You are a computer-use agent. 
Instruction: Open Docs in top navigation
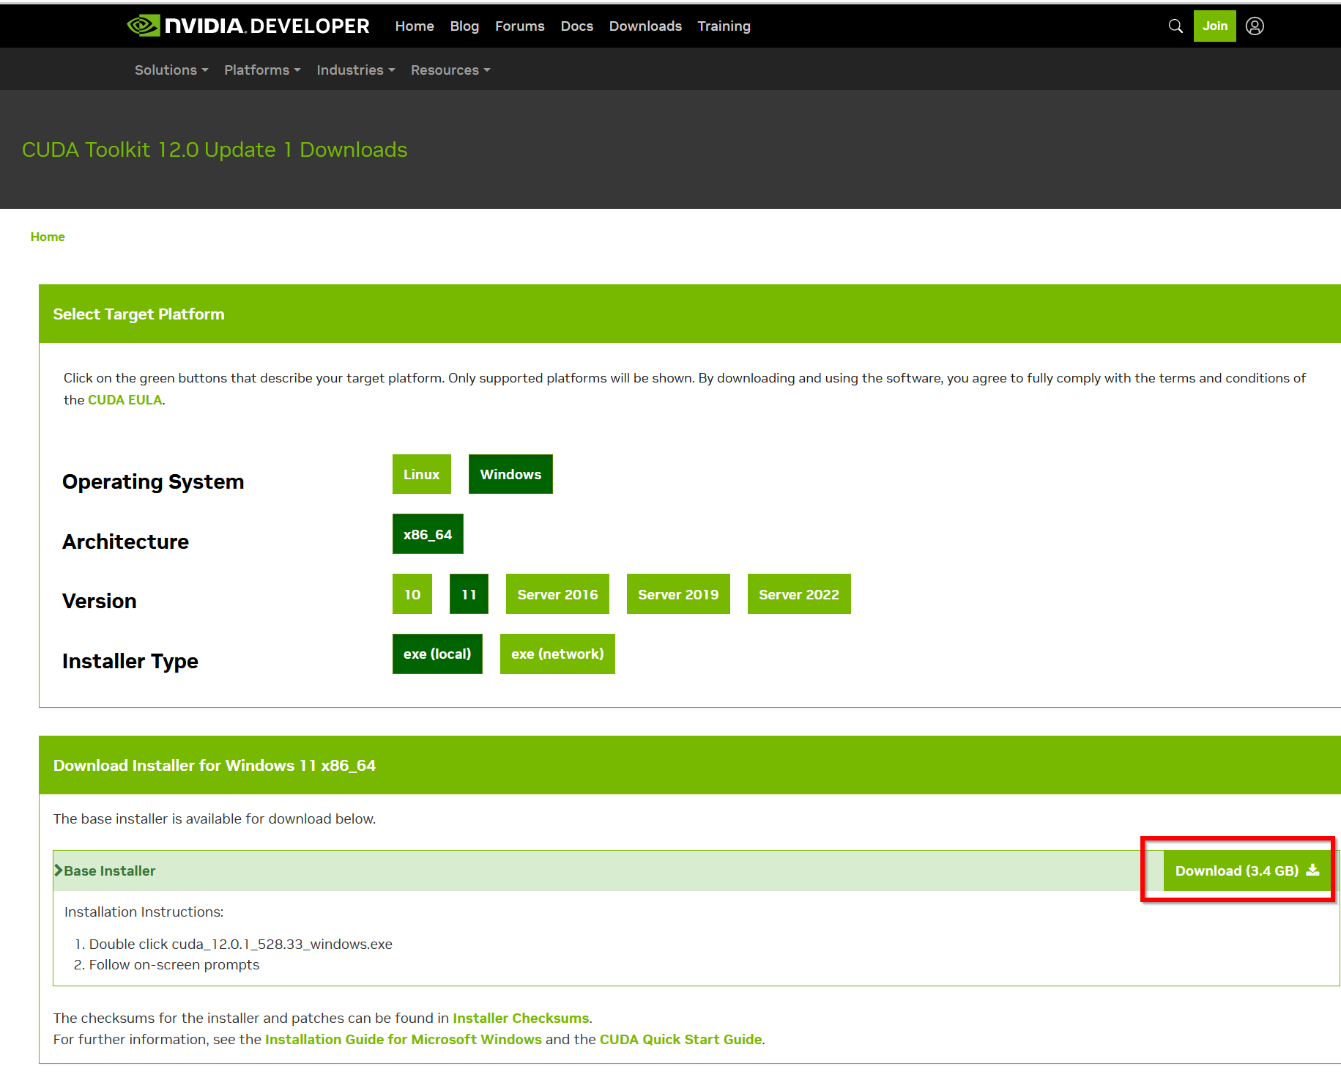pyautogui.click(x=577, y=26)
